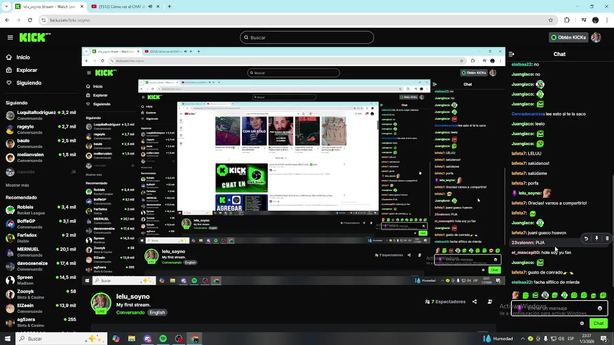
Task: Open the Chrome three-dot menu
Action: pos(607,20)
